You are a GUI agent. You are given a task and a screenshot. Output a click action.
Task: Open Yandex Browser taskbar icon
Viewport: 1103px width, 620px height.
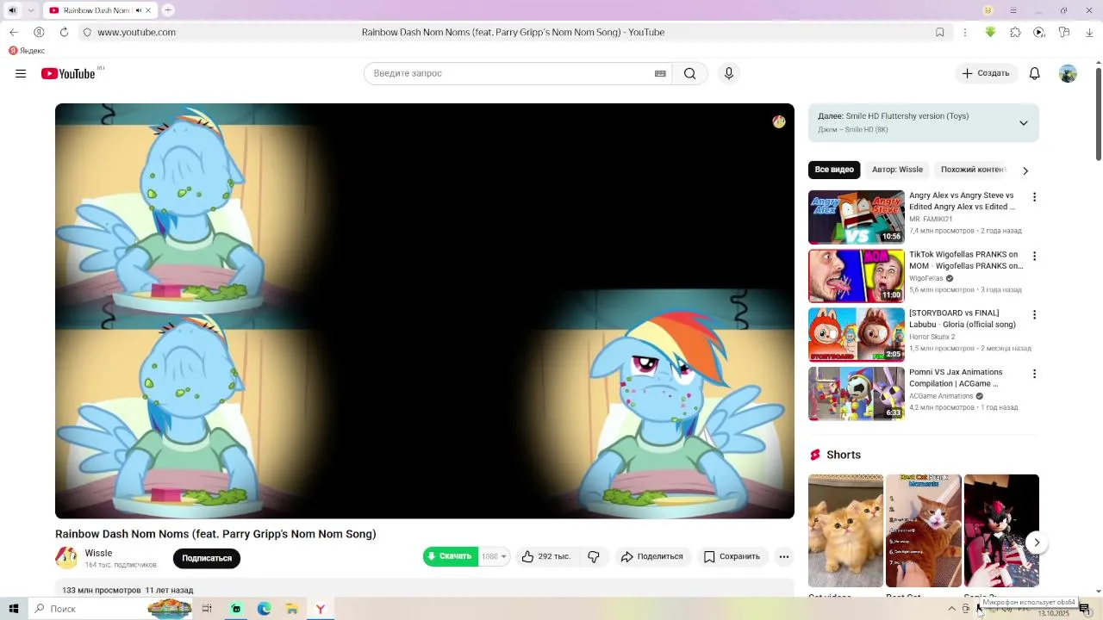(321, 609)
